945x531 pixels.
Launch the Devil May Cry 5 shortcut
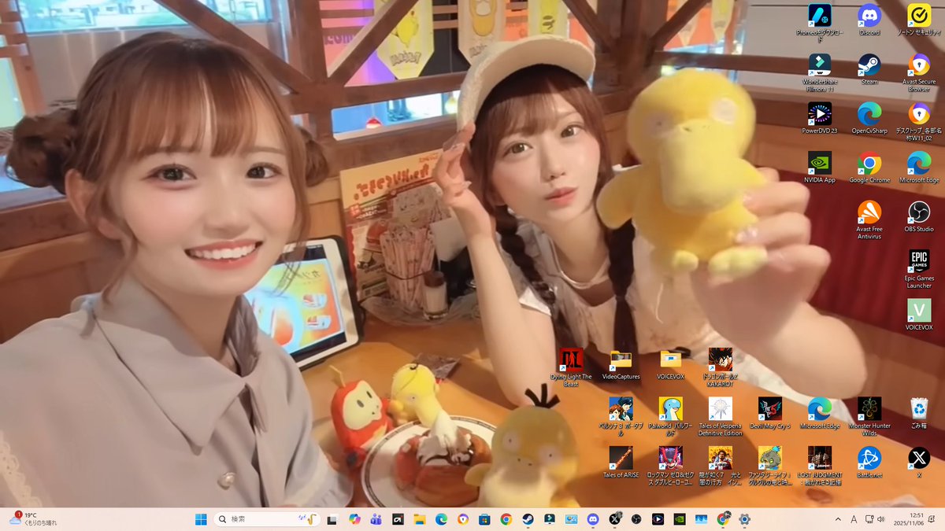pos(769,413)
